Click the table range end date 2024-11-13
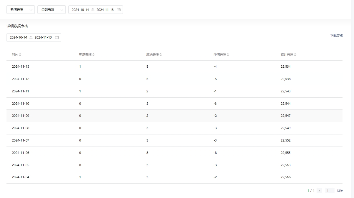This screenshot has height=198, width=354. [x=43, y=38]
